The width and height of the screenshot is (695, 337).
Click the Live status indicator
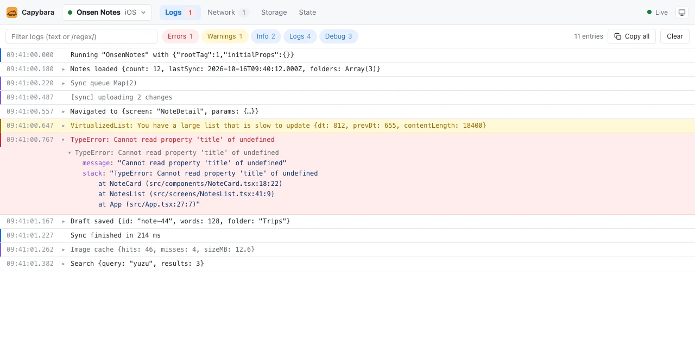(658, 13)
